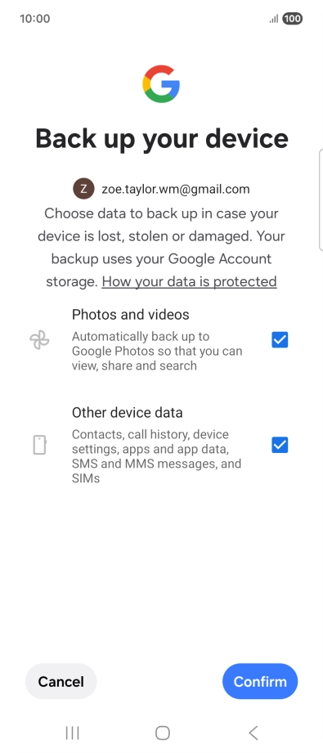Tap the clock showing 10:00
The height and width of the screenshot is (753, 323).
34,19
